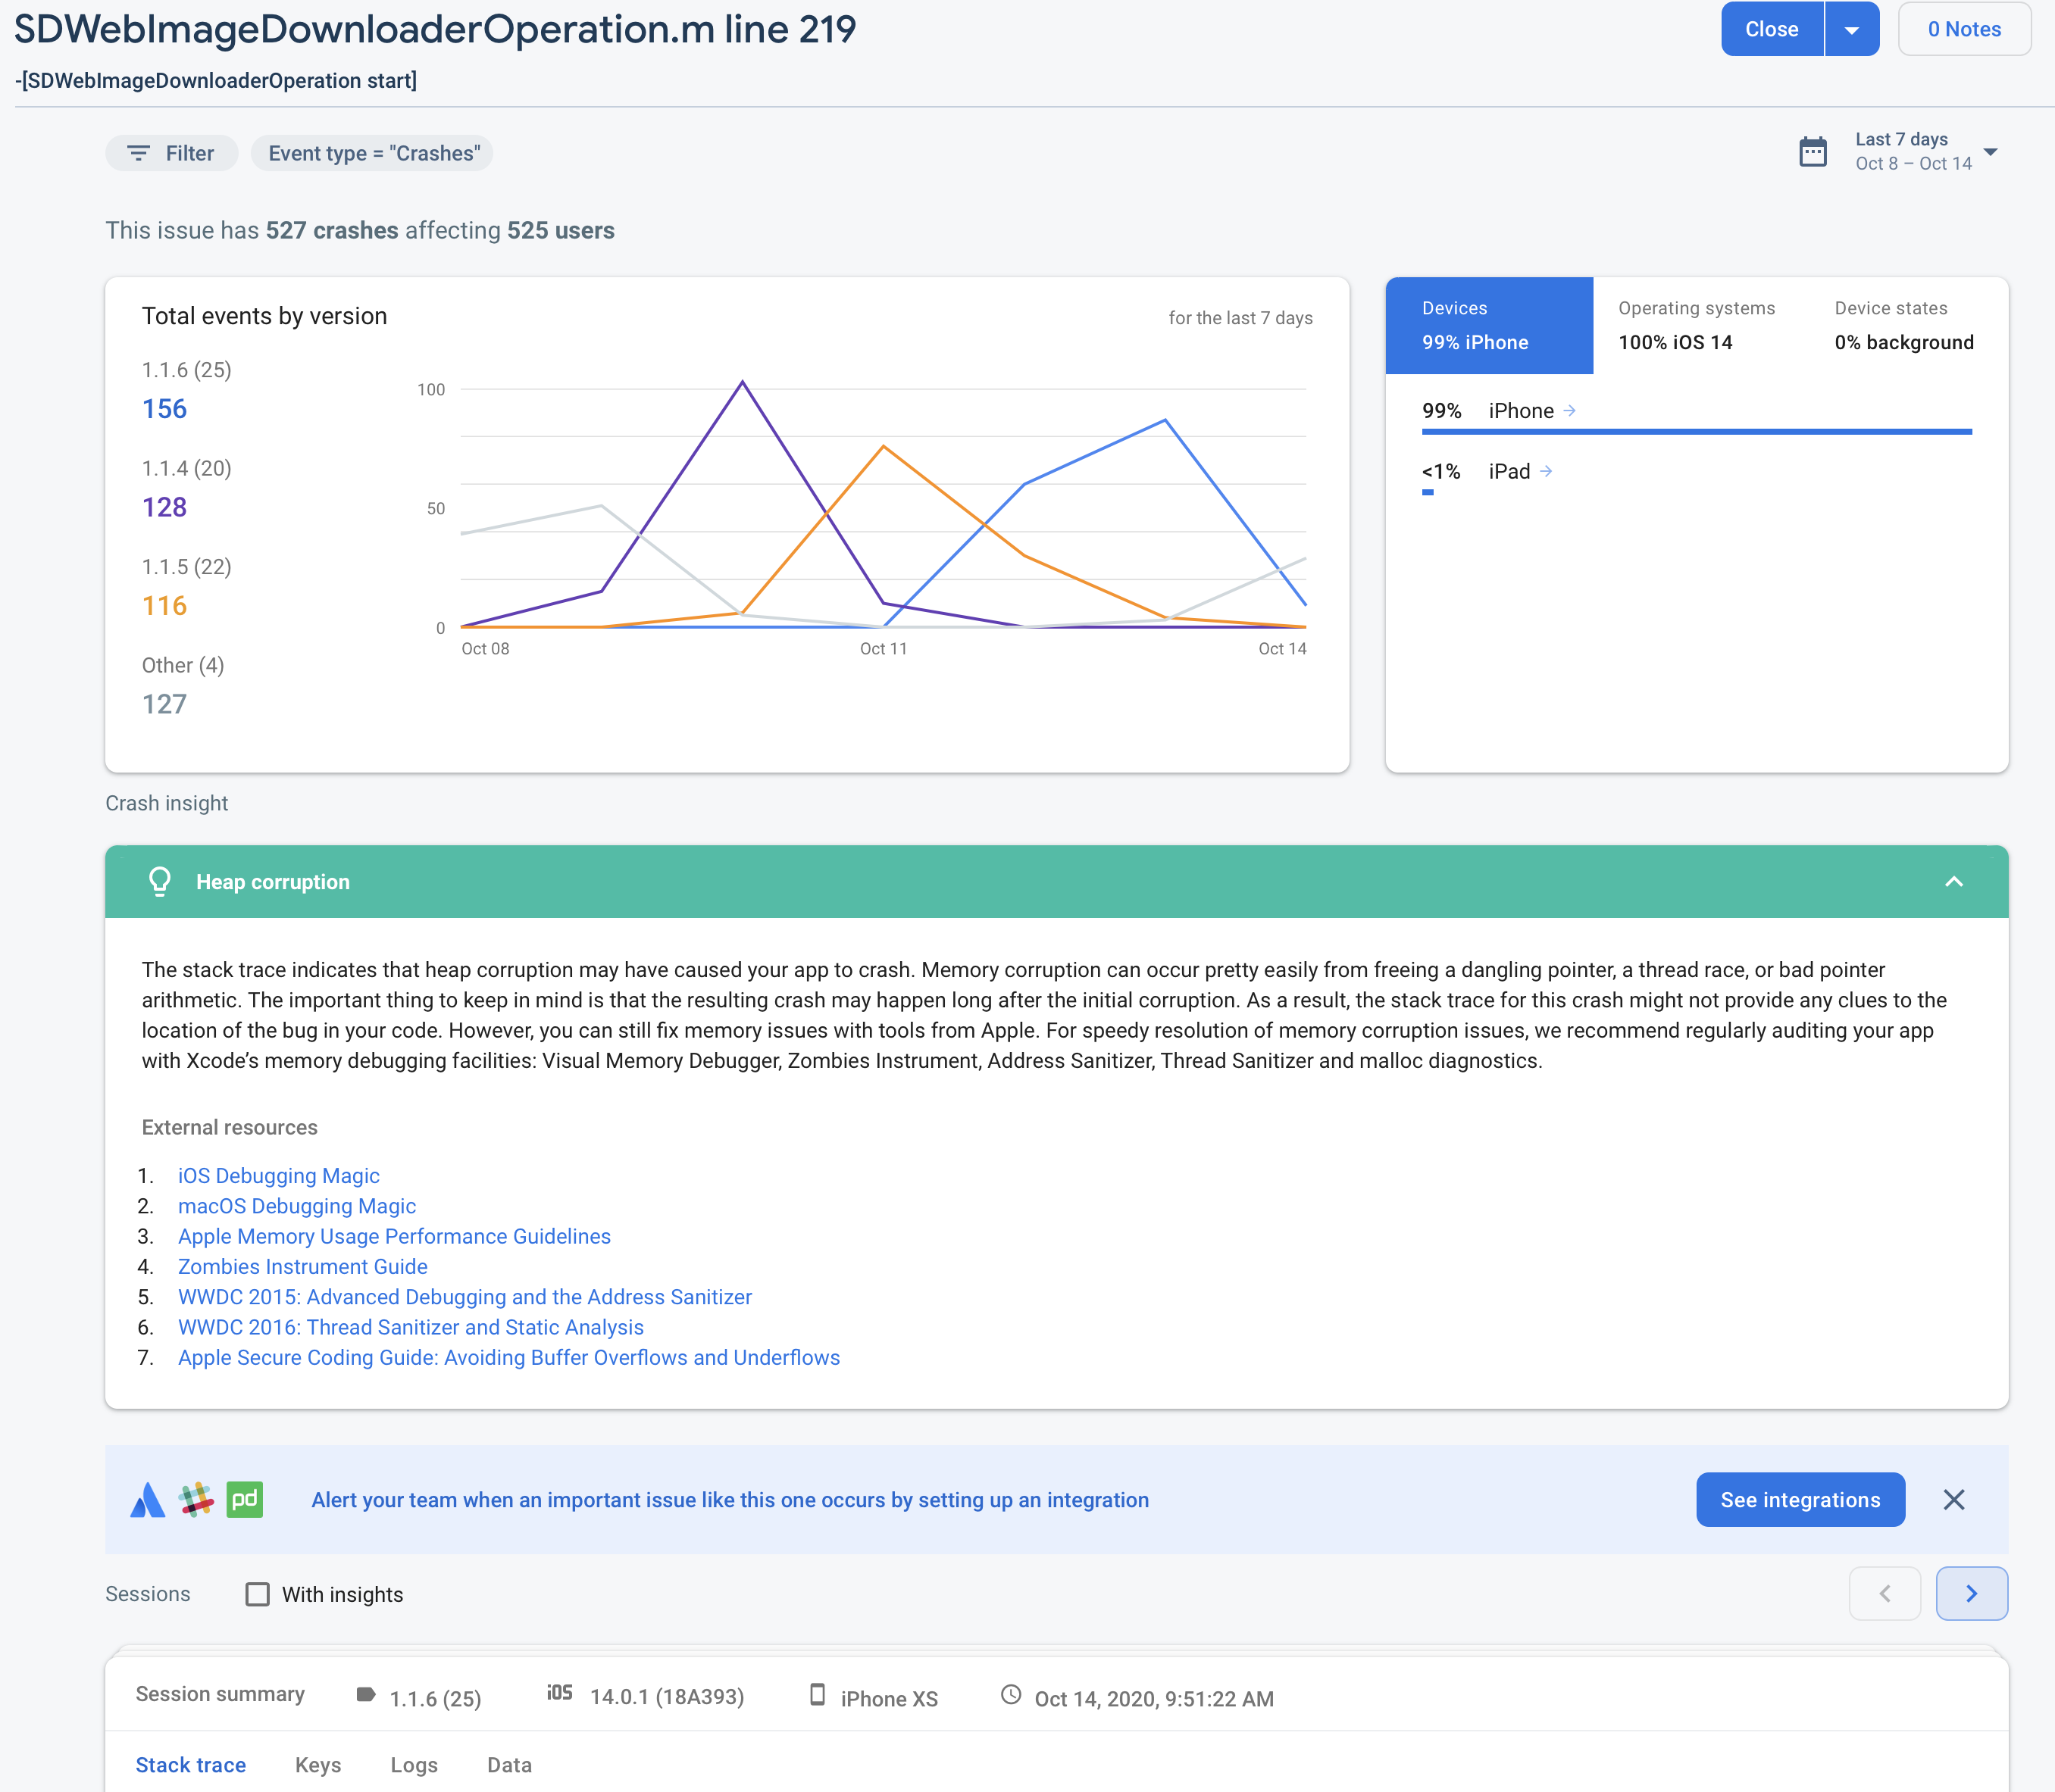Open the Close button dropdown arrow
This screenshot has width=2055, height=1792.
click(x=1852, y=29)
